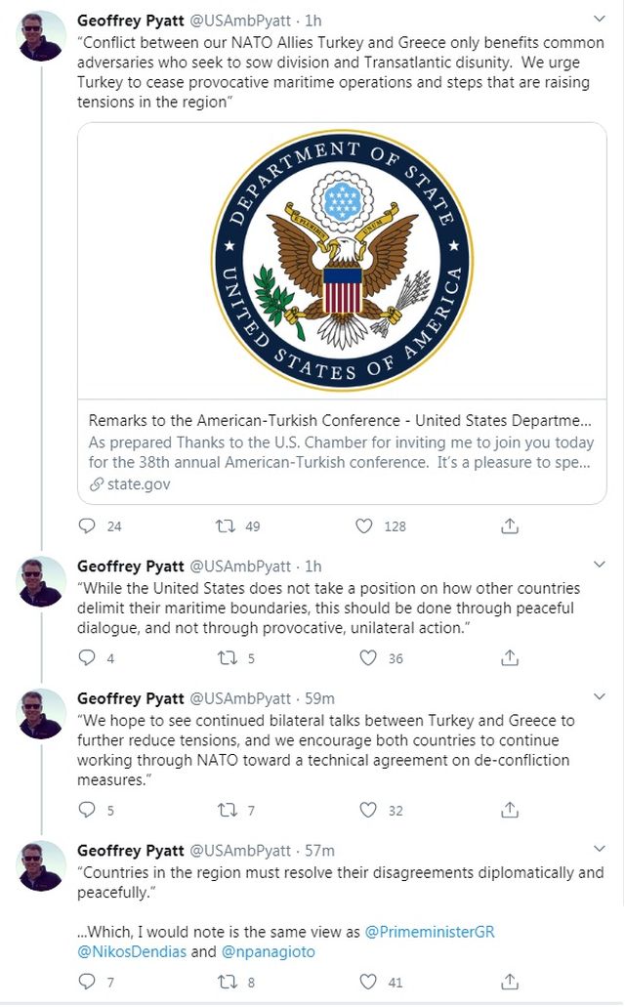Screen dimensions: 625x1007
Task: Retweet the bilateral talks tweet
Action: tap(226, 810)
